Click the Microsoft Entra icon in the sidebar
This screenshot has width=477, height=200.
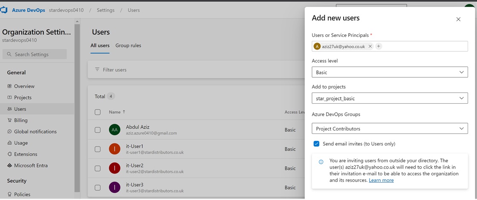(x=9, y=166)
